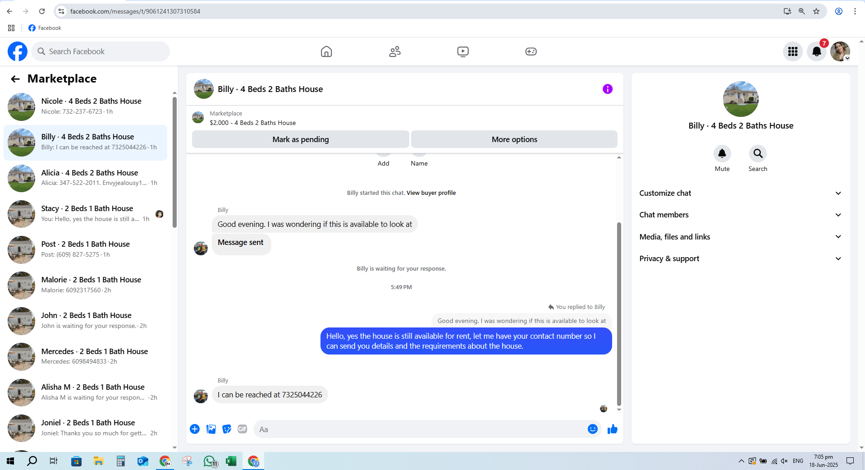
Task: Choose a sticker in the composer
Action: pyautogui.click(x=227, y=429)
